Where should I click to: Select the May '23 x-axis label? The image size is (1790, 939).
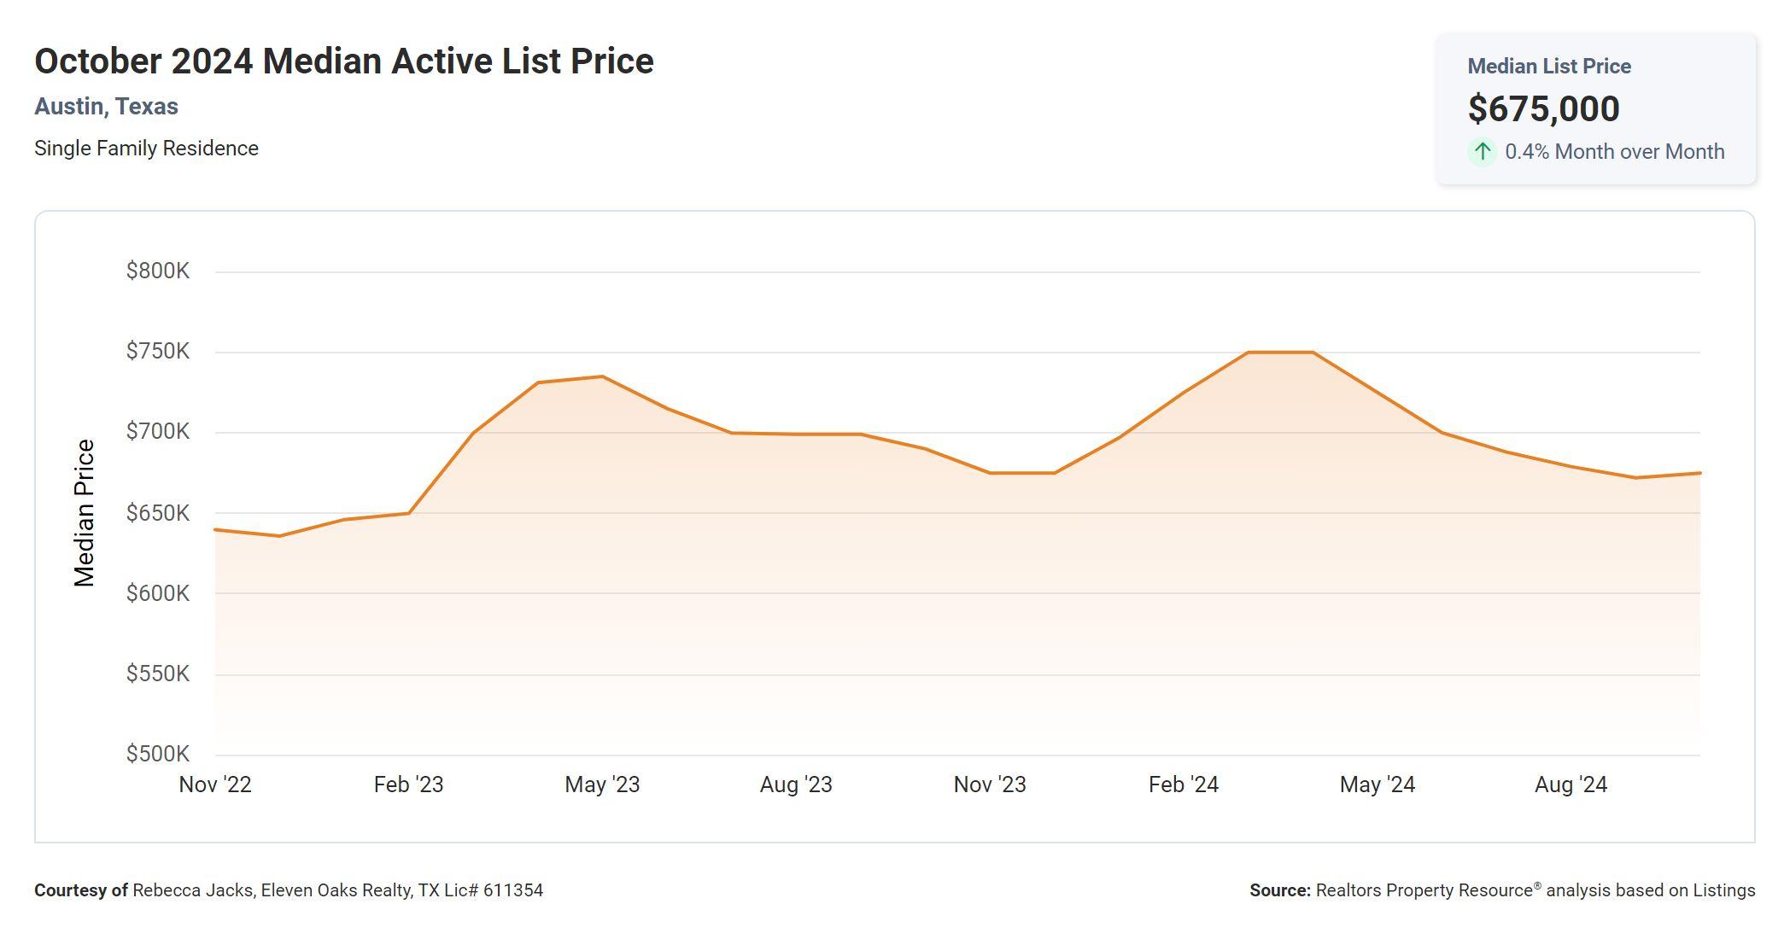point(602,784)
